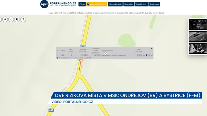Click the '1 006 516 Kč' damage value
207x116 pixels.
pyautogui.click(x=97, y=55)
